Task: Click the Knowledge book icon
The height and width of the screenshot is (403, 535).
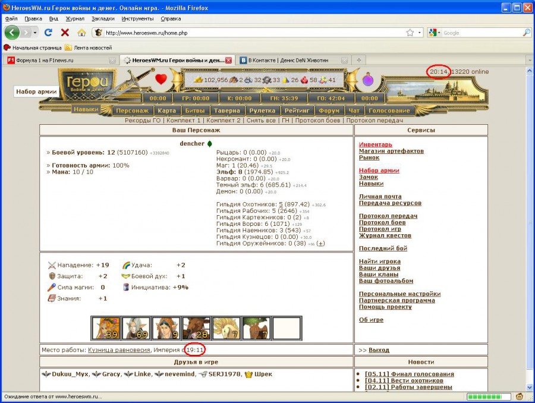Action: (52, 298)
